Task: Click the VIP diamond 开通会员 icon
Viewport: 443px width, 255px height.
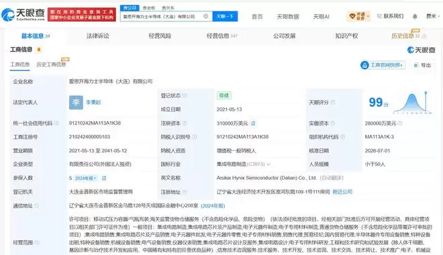Action: [x=352, y=16]
